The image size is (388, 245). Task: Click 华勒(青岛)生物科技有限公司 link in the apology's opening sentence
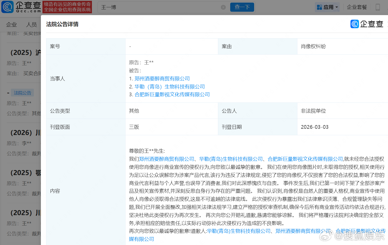coord(231,159)
